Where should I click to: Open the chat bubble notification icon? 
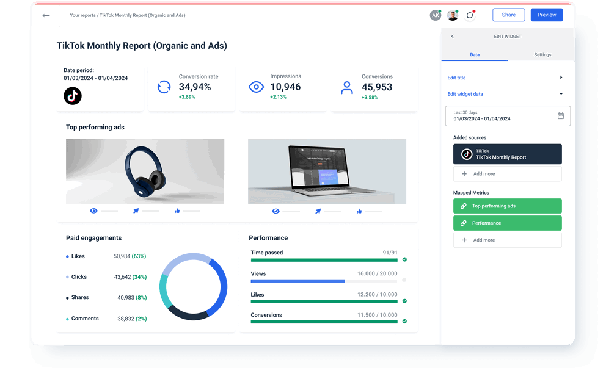tap(470, 15)
